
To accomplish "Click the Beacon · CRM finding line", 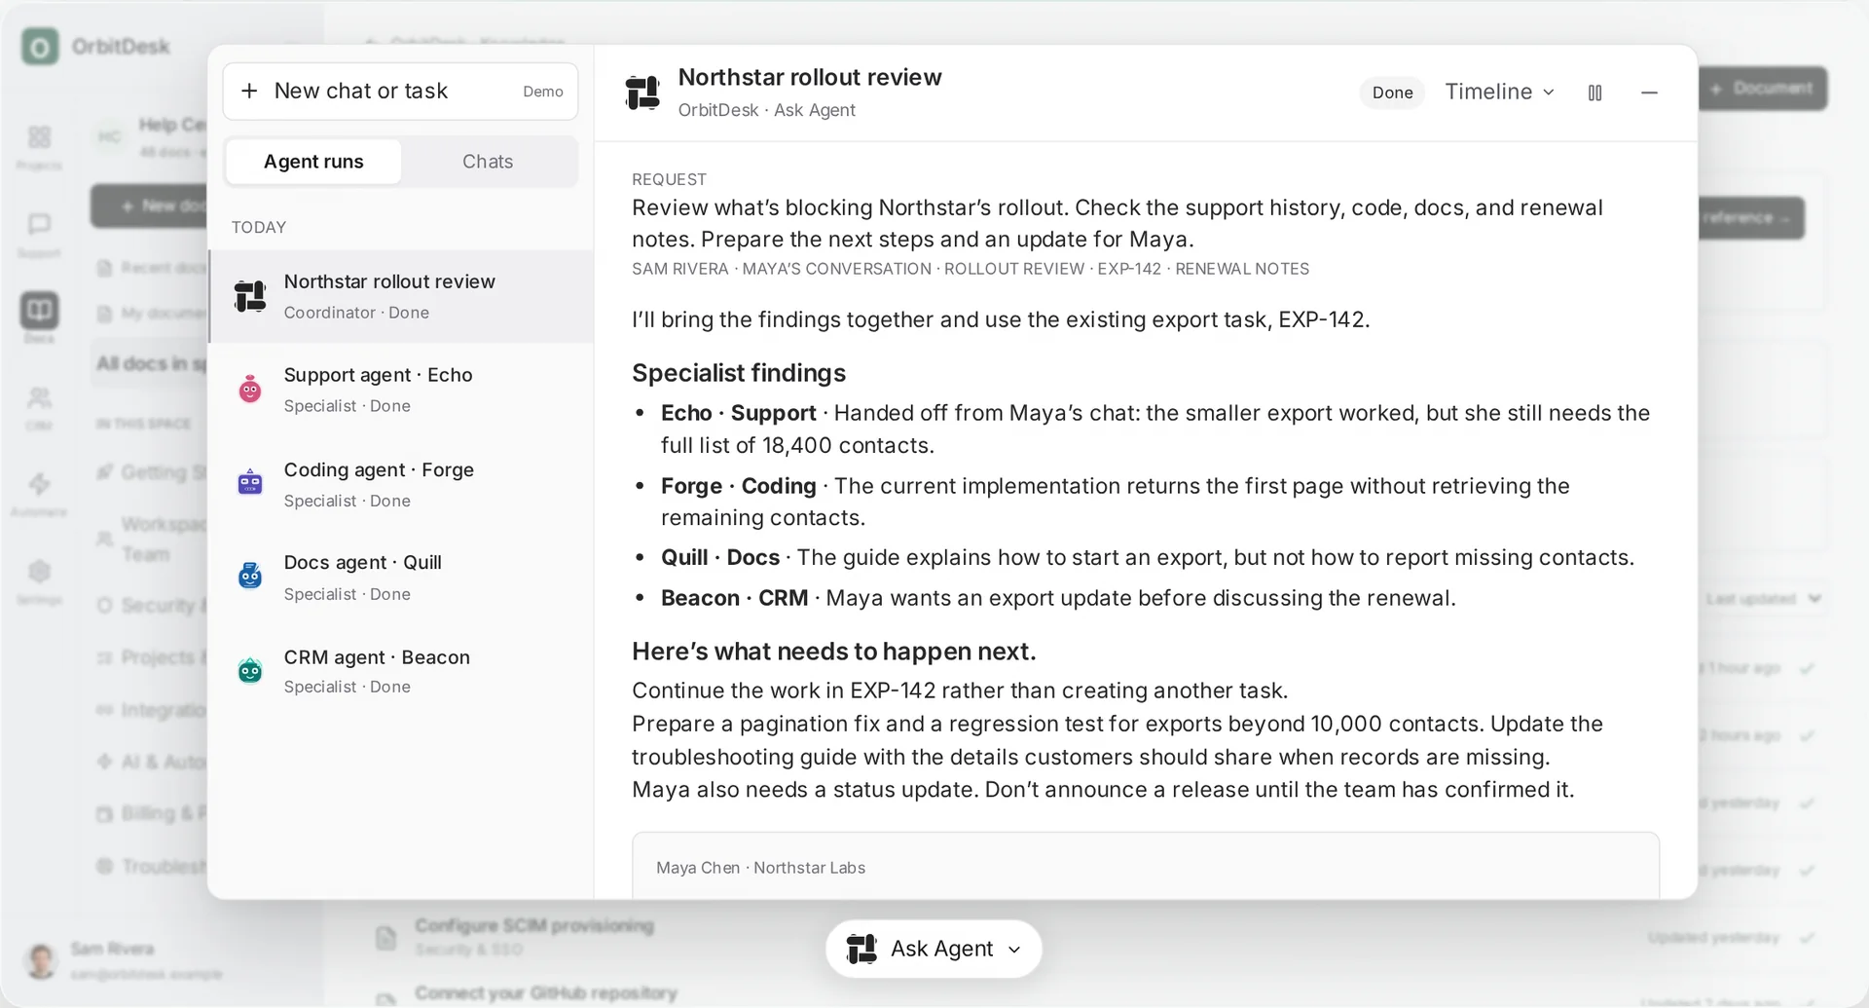I will point(1058,598).
